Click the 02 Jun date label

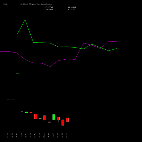(x=12, y=135)
